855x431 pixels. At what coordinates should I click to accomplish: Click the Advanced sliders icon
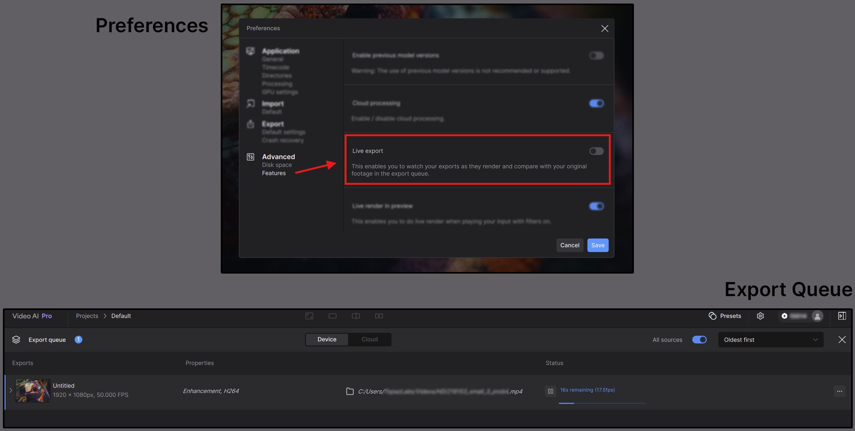point(250,157)
